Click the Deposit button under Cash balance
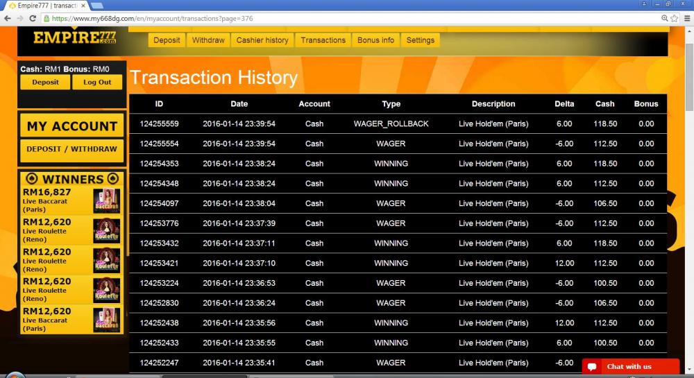The image size is (694, 378). tap(45, 83)
